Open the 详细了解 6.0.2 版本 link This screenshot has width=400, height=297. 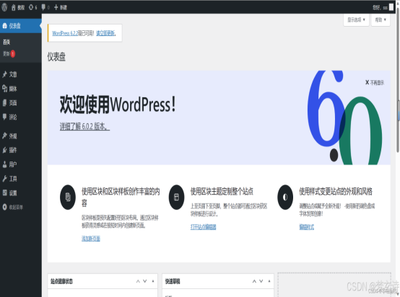point(84,126)
